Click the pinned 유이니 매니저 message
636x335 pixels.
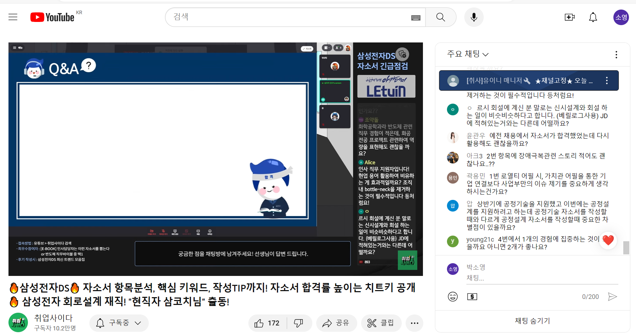[529, 81]
